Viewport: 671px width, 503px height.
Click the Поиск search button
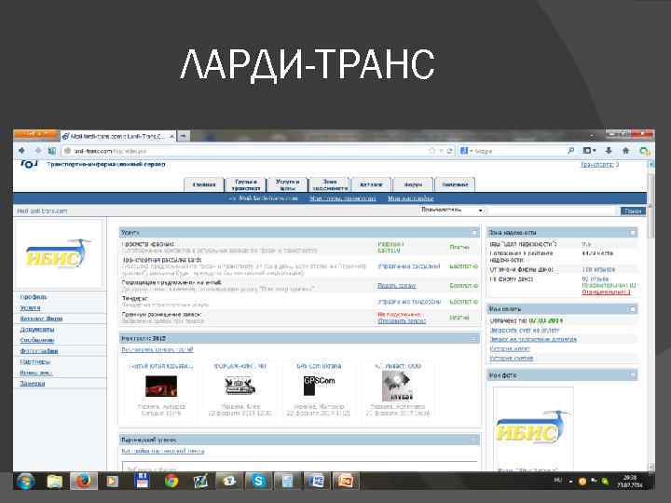633,211
